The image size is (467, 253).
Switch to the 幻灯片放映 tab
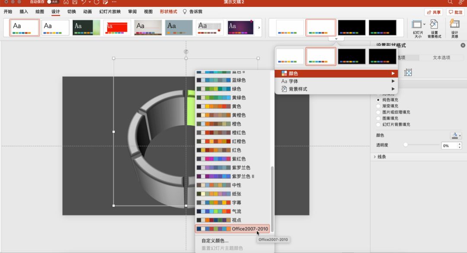110,12
